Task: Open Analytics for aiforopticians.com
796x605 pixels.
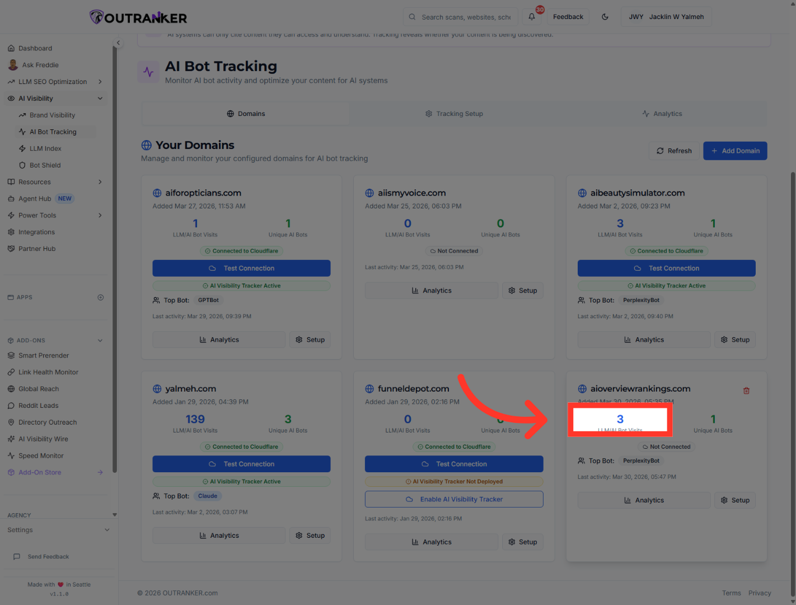Action: pos(219,340)
